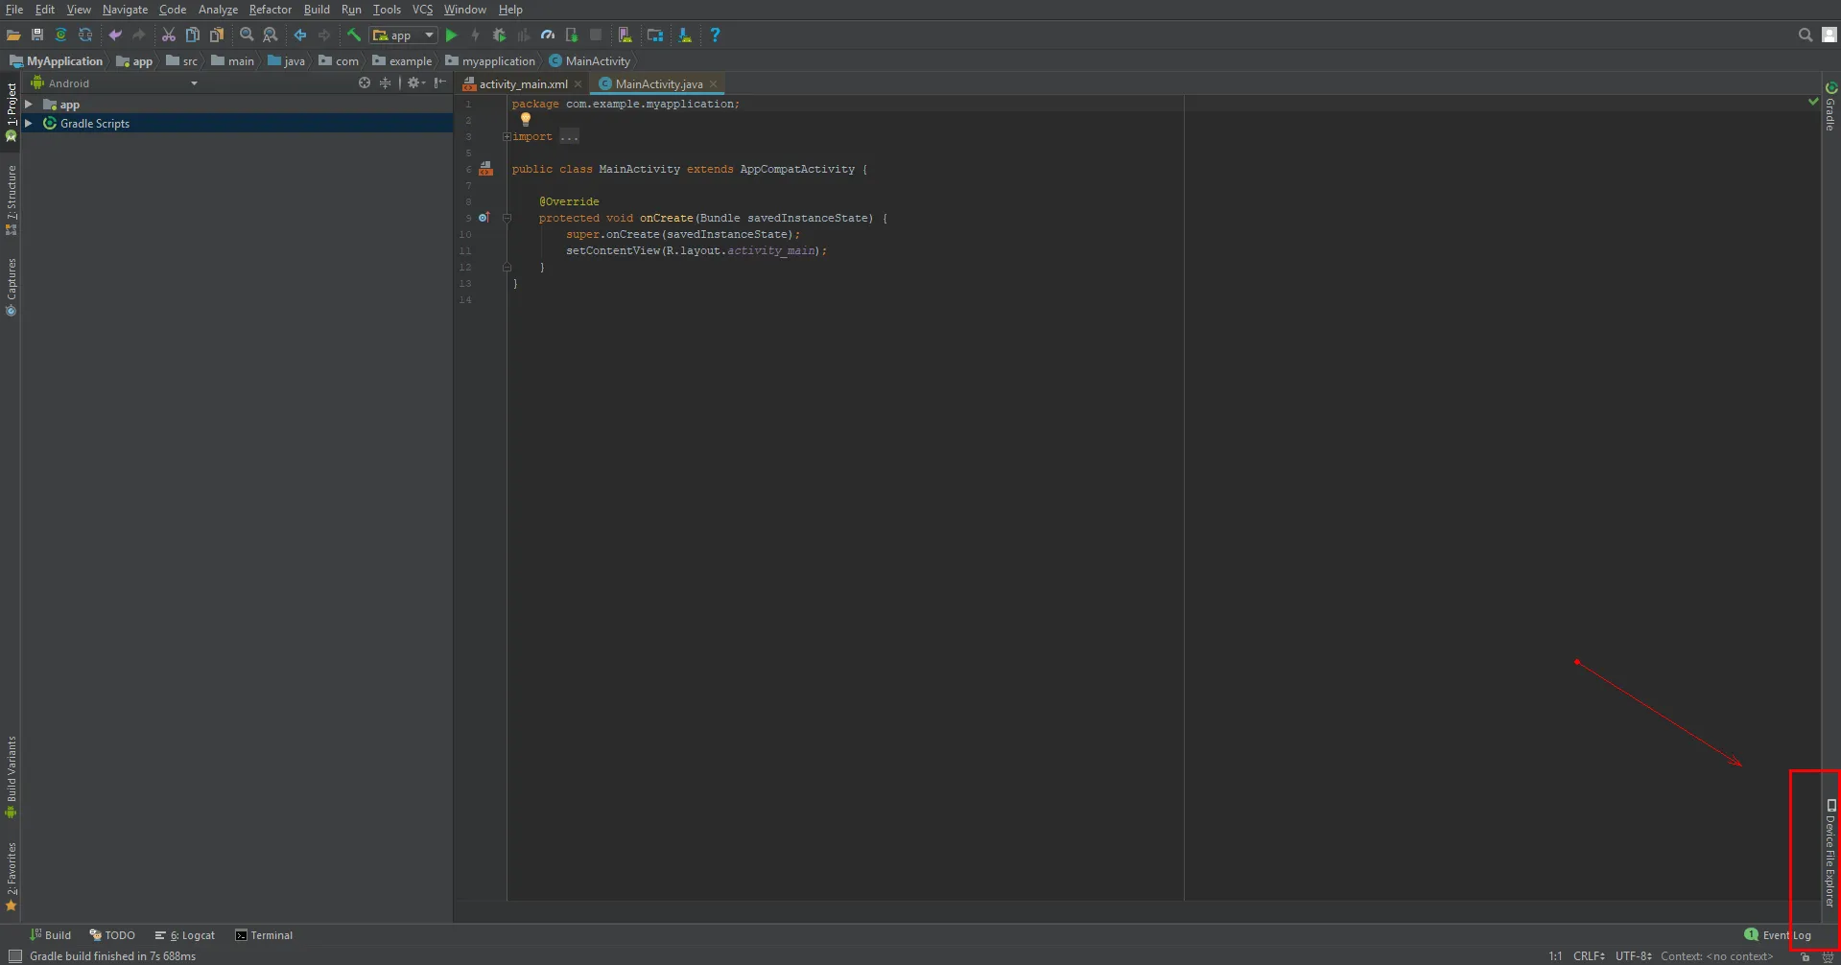Open the Refactor menu
This screenshot has width=1841, height=965.
(x=270, y=10)
